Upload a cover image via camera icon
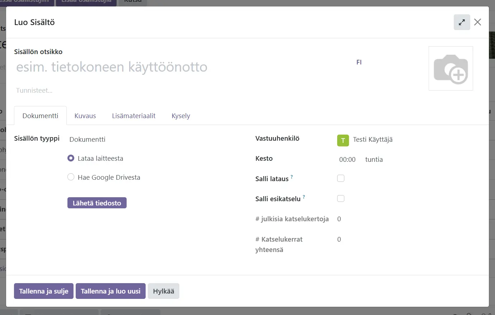 pos(451,68)
